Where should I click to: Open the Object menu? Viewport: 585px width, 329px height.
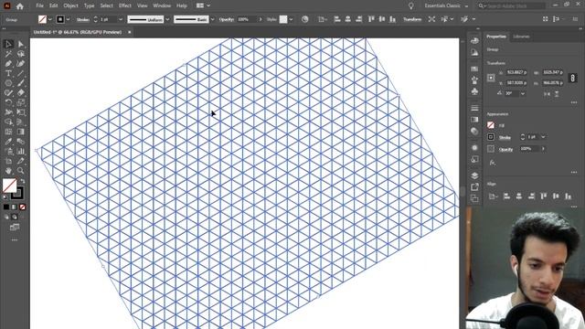(70, 5)
